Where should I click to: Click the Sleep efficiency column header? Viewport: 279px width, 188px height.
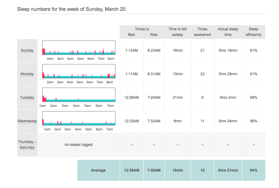click(x=254, y=32)
